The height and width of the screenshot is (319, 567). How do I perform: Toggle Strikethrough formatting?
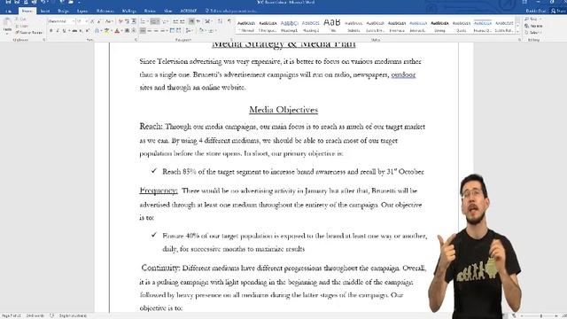pyautogui.click(x=74, y=31)
